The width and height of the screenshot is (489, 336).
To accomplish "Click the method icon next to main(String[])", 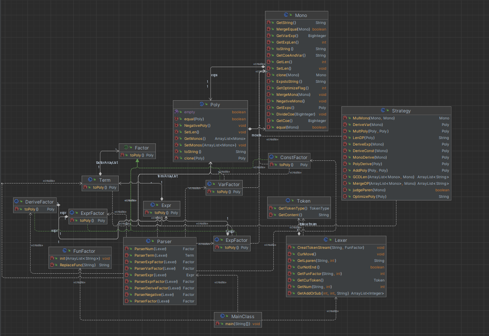I will 218,324.
